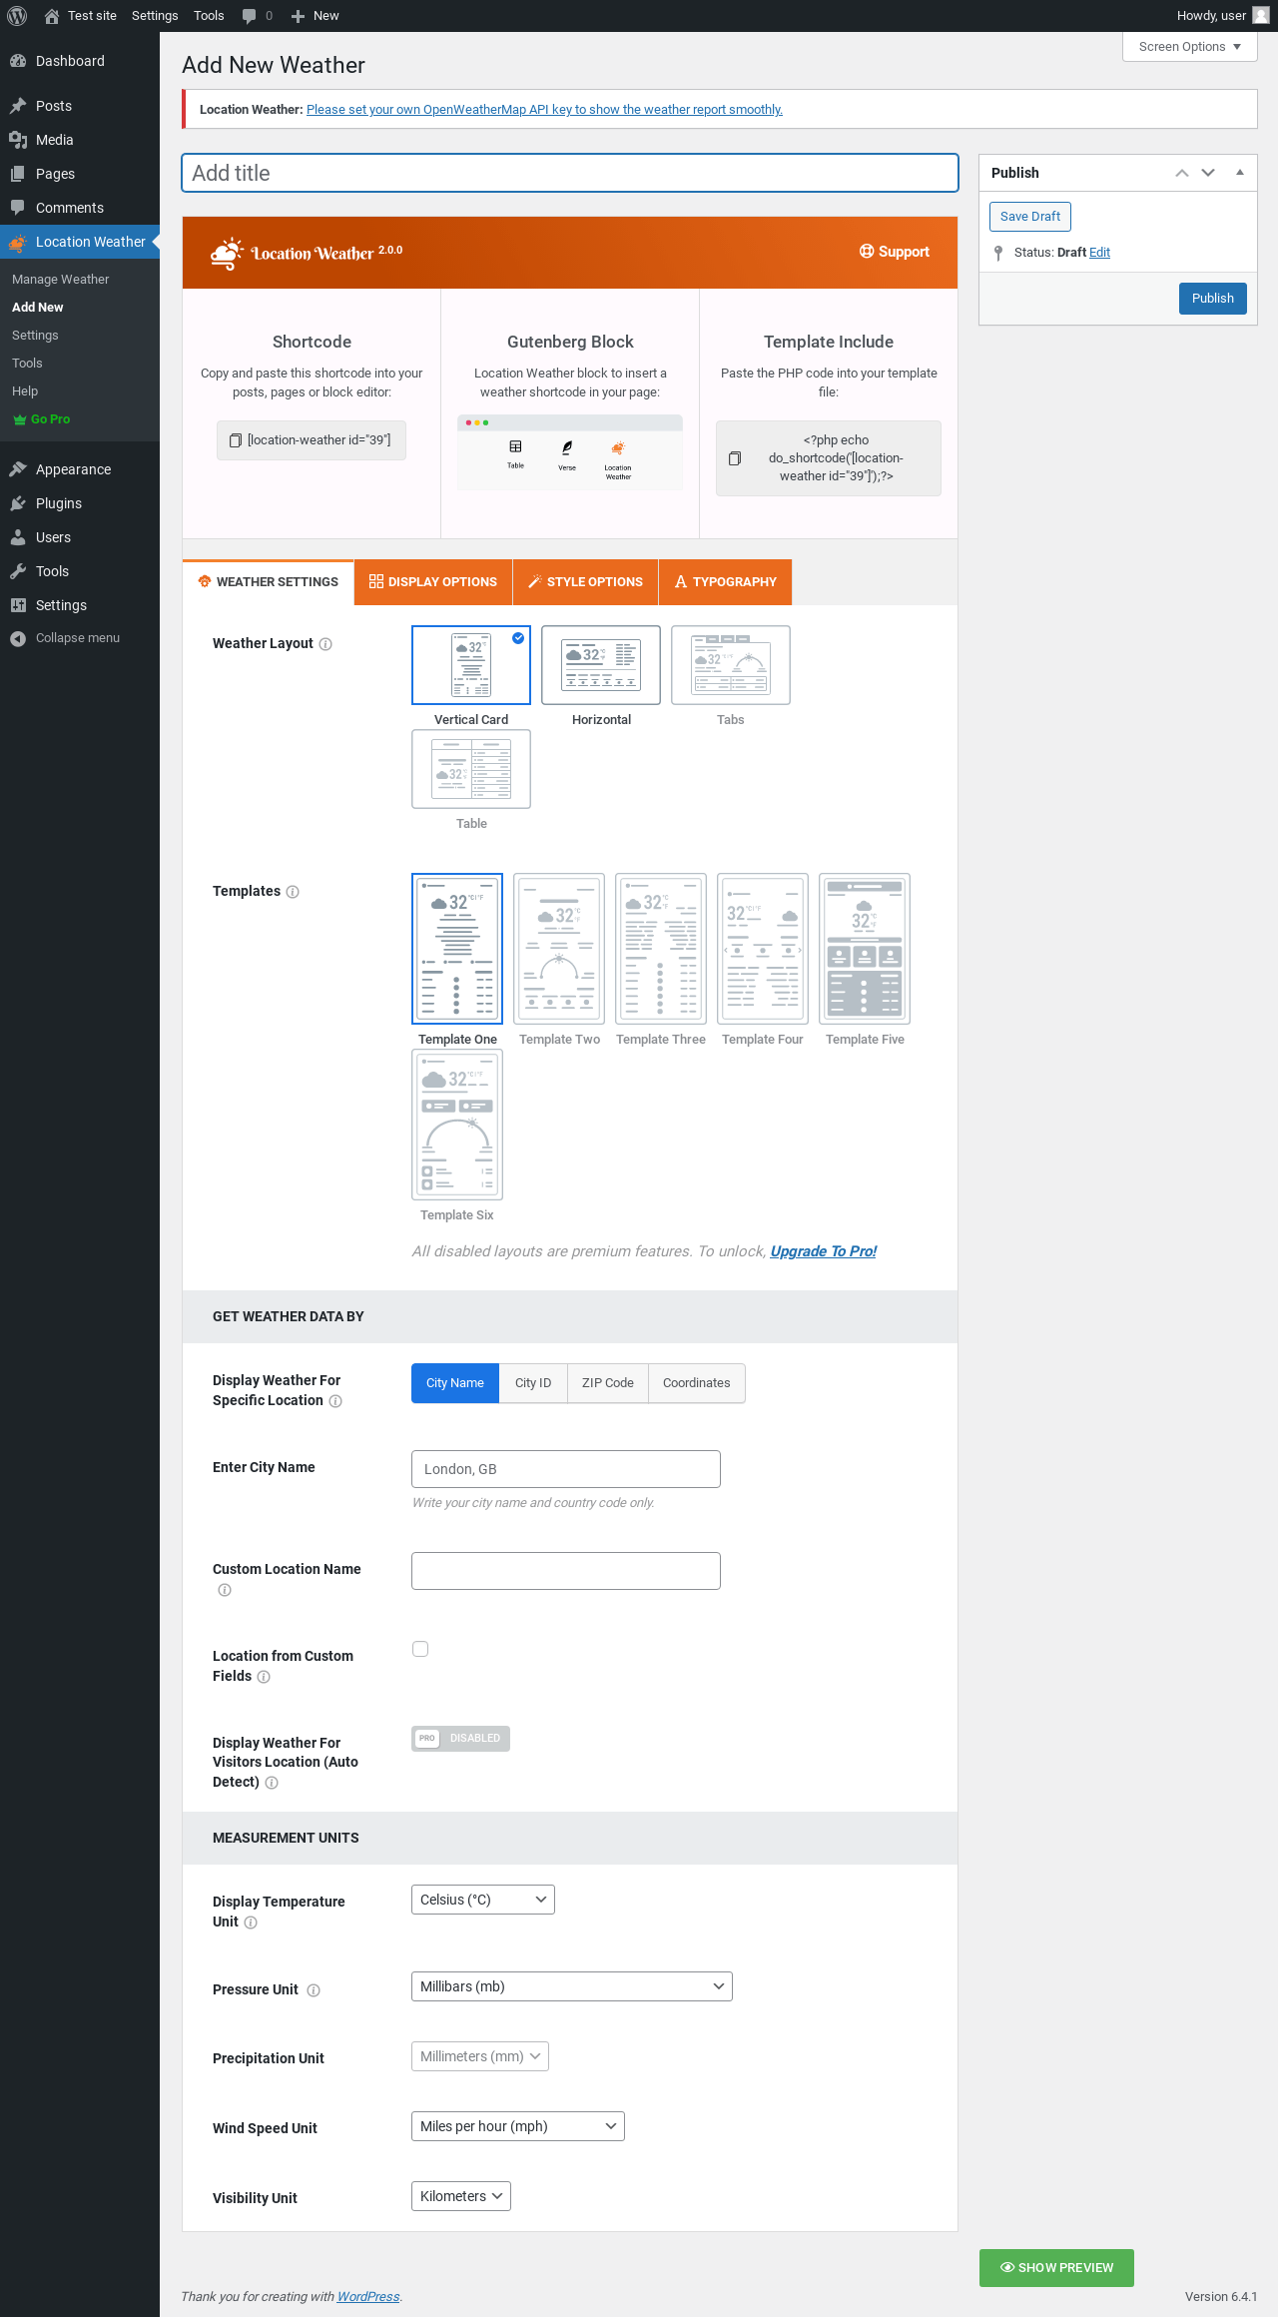Open the Wind Speed Unit dropdown

[517, 2126]
